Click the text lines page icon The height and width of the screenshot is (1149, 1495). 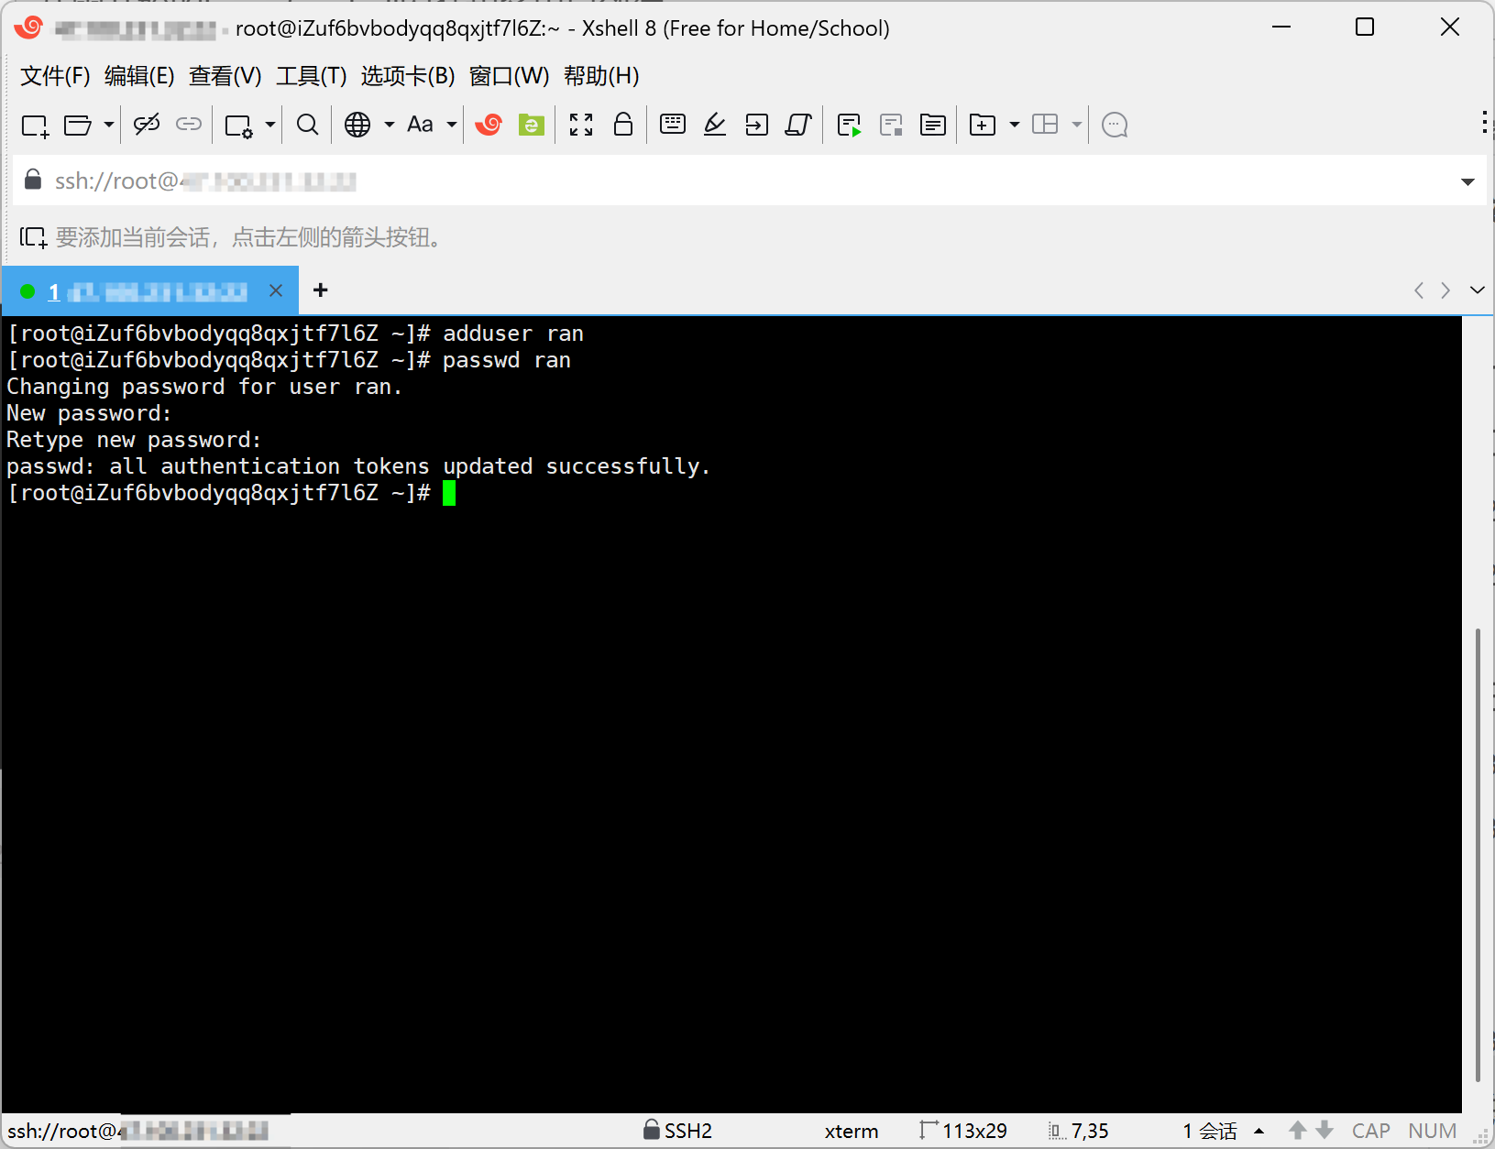[933, 125]
